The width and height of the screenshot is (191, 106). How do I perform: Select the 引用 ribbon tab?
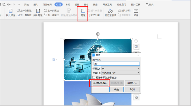click(58, 4)
